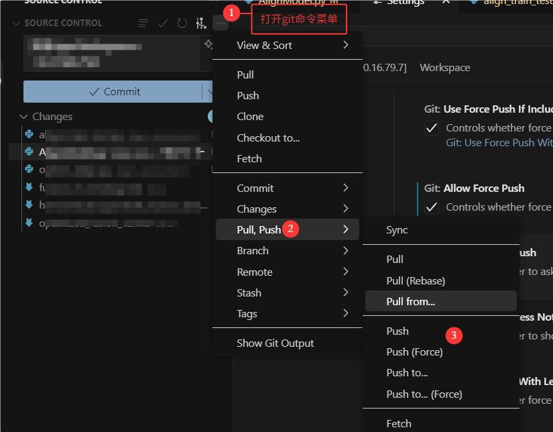Expand the Changes submenu
Viewport: 553px width, 432px height.
(288, 209)
